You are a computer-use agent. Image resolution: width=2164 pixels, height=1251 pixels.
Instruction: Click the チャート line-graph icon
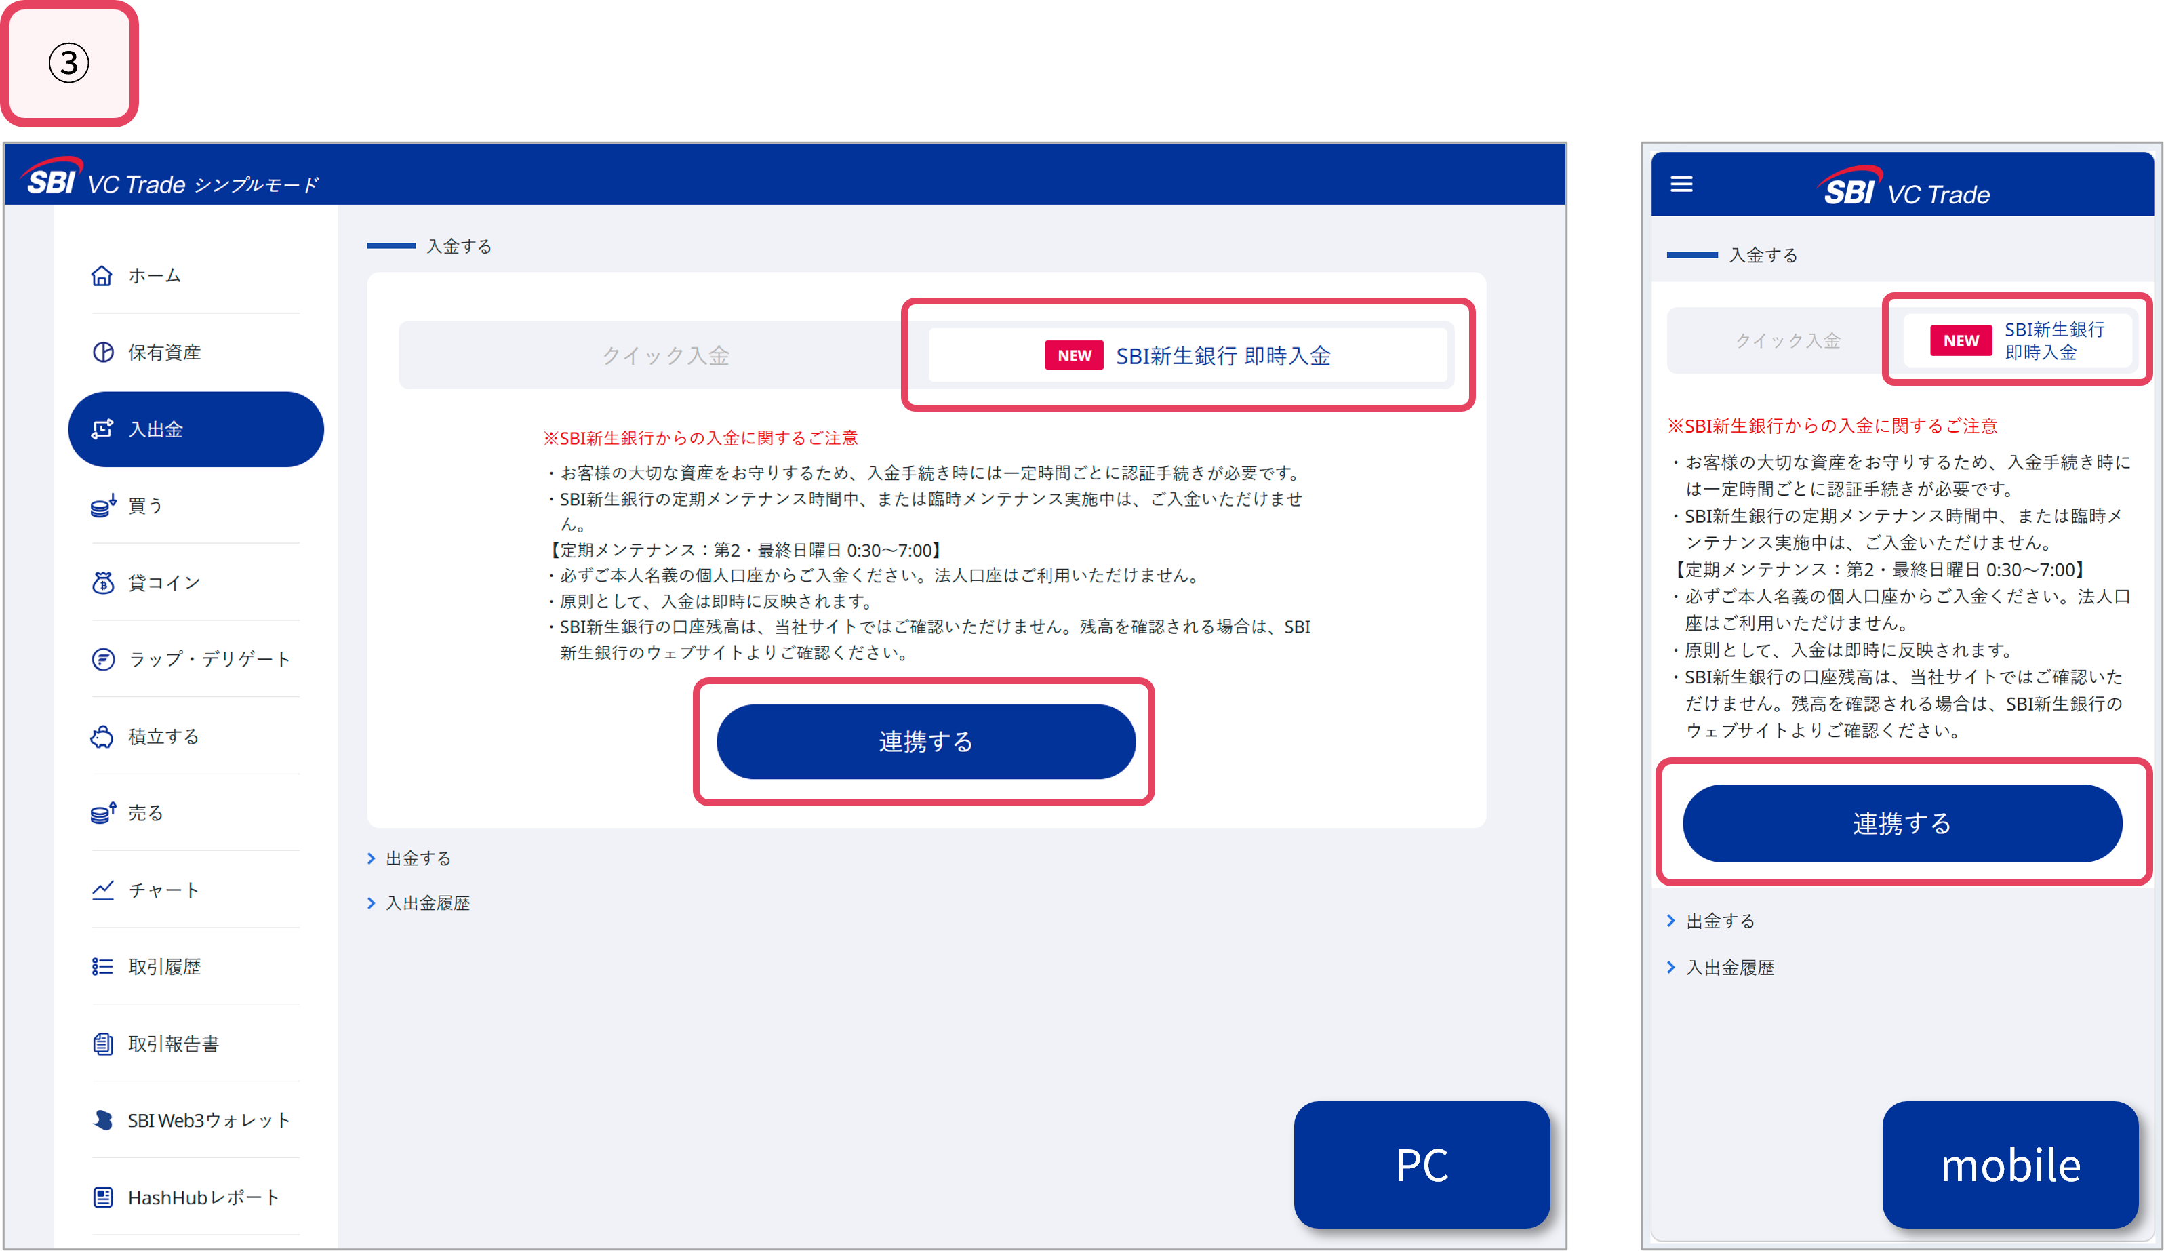click(x=102, y=890)
